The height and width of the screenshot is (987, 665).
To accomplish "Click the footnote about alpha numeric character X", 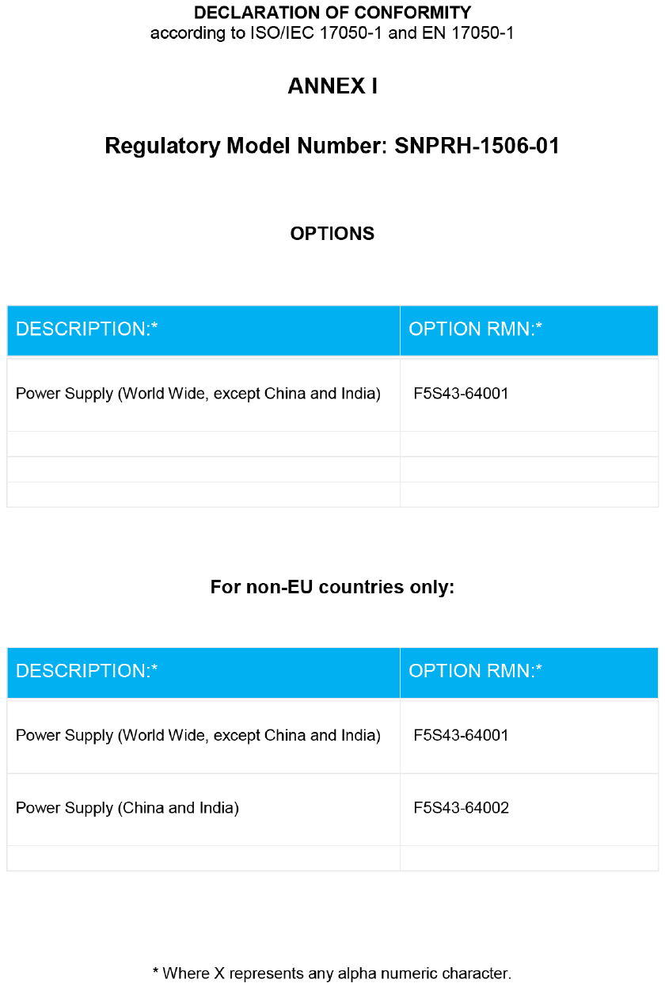I will pyautogui.click(x=332, y=973).
